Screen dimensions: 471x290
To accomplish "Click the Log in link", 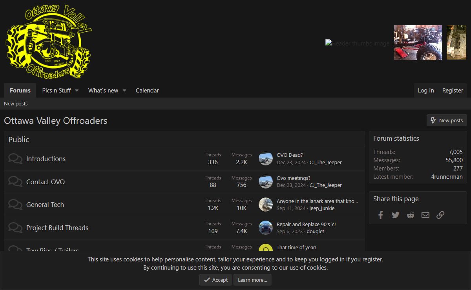I will click(x=426, y=91).
